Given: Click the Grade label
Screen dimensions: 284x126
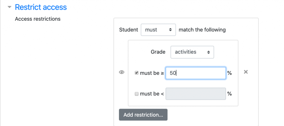Looking at the screenshot, I should [158, 52].
